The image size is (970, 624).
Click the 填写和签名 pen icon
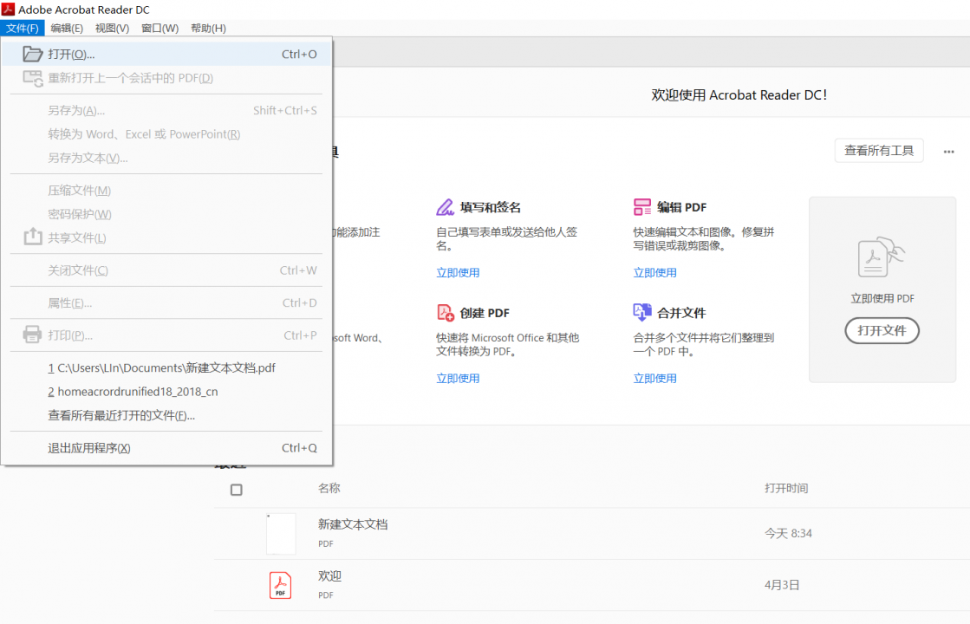pyautogui.click(x=445, y=207)
